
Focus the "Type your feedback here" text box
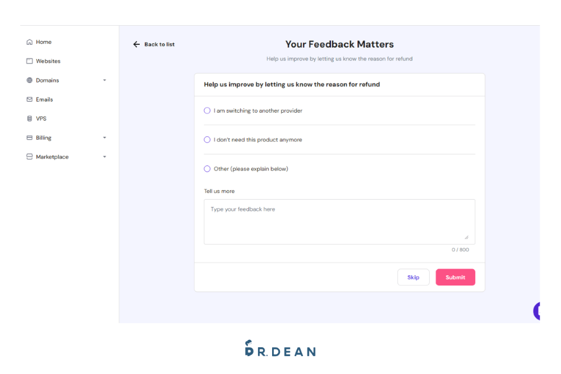(339, 221)
